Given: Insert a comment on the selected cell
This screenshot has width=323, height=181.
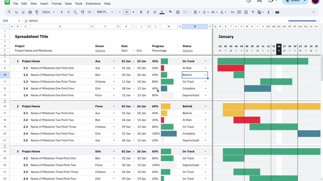Looking at the screenshot, I should click(x=239, y=12).
